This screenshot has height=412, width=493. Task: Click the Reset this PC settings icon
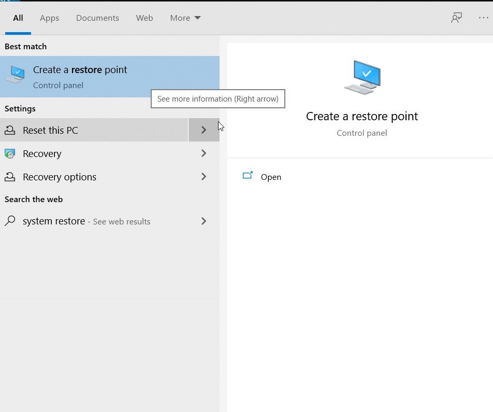pyautogui.click(x=10, y=130)
